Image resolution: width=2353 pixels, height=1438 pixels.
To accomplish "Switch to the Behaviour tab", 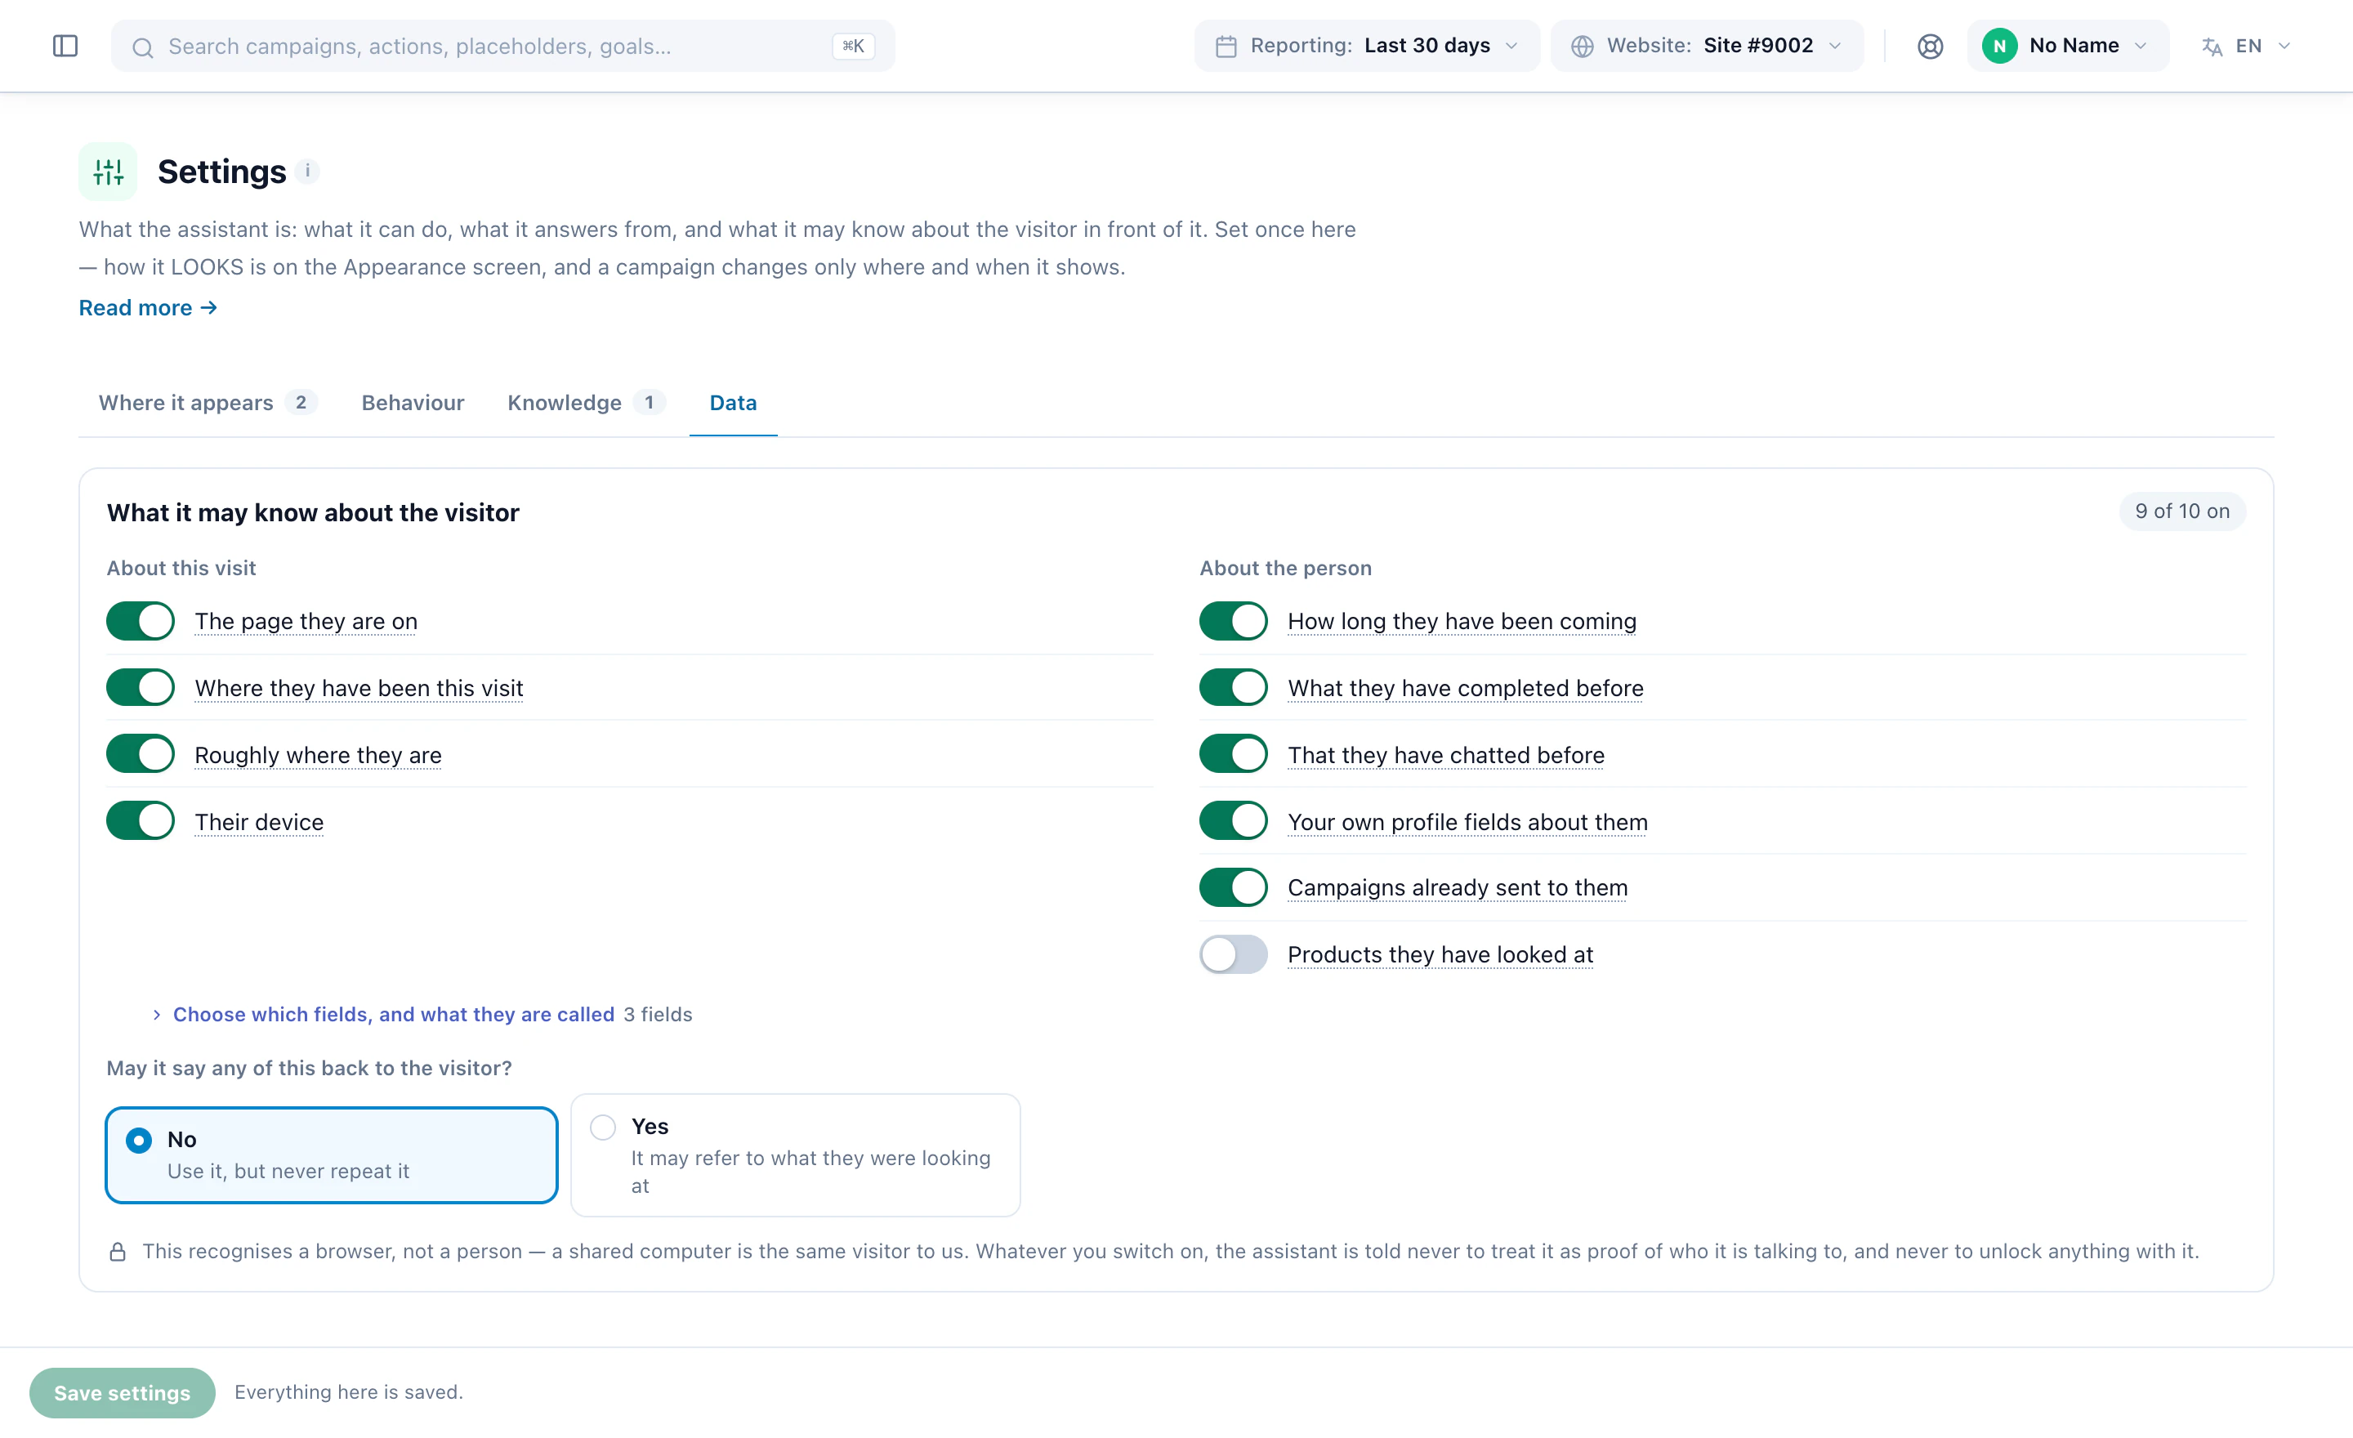I will [x=413, y=403].
